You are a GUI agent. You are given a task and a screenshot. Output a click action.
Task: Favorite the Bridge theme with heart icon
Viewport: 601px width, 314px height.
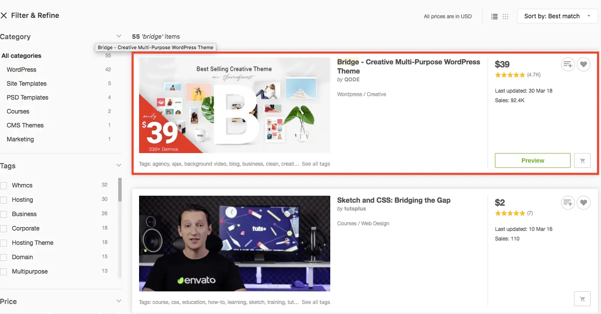pyautogui.click(x=584, y=65)
